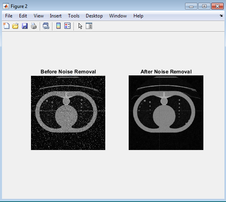Open the Window menu
226x202 pixels.
tap(118, 16)
